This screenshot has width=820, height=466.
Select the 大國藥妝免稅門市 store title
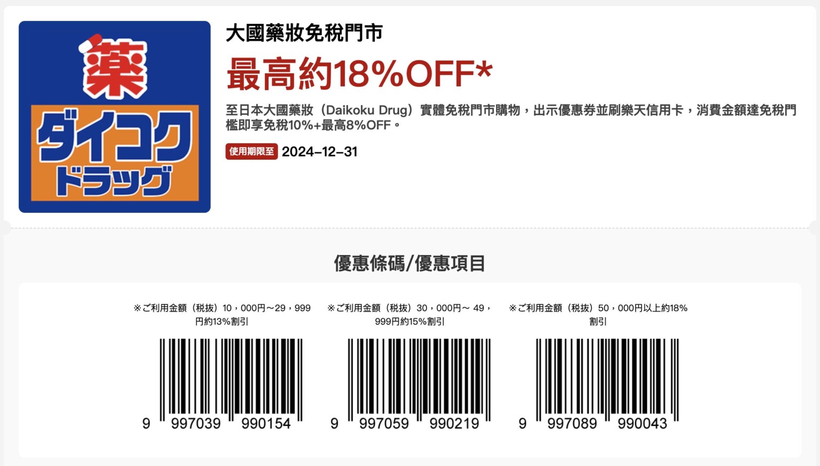click(x=304, y=33)
